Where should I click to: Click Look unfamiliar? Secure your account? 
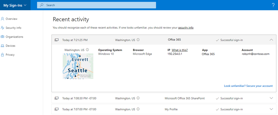tap(248, 86)
